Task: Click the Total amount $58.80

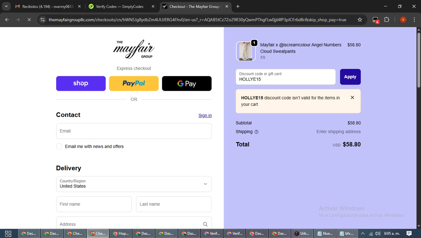Action: (352, 144)
